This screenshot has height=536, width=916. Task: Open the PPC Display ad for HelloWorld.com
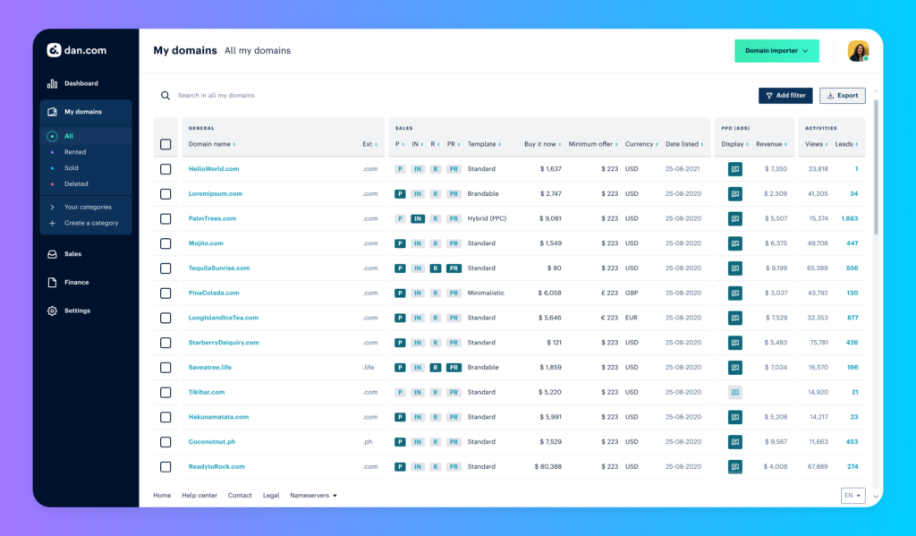(734, 168)
